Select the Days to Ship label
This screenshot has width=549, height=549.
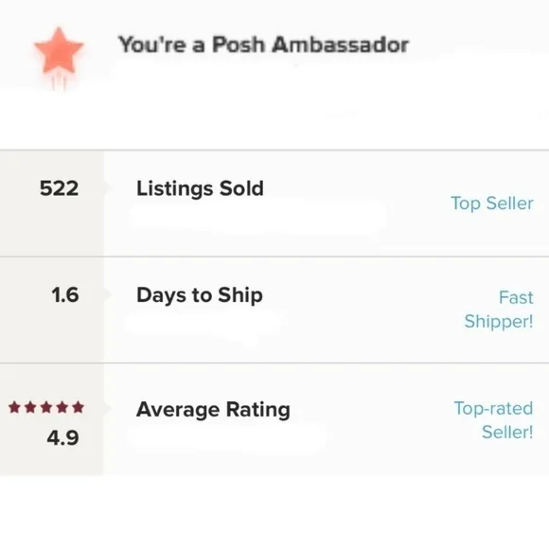200,295
